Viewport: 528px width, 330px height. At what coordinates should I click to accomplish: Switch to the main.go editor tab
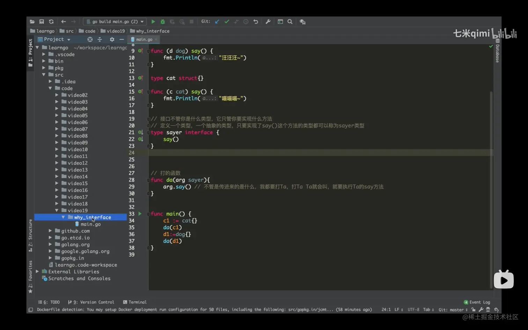click(x=144, y=39)
